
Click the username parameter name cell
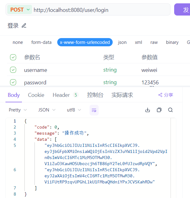click(x=36, y=70)
